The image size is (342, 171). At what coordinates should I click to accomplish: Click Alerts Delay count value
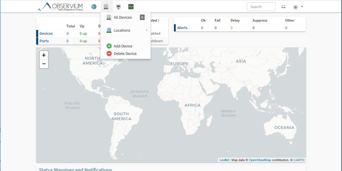point(231,28)
